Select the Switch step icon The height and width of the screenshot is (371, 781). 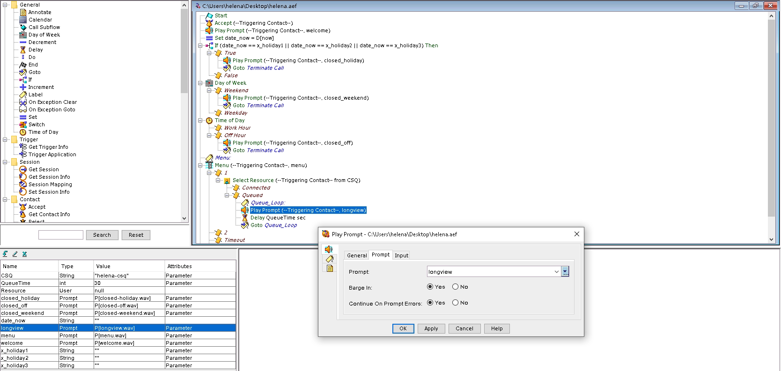coord(23,124)
